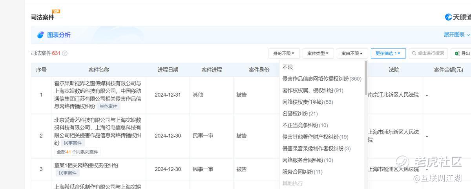
Task: Open the 霍尔果斯视界之窗传媒 case name link
Action: pos(98,95)
